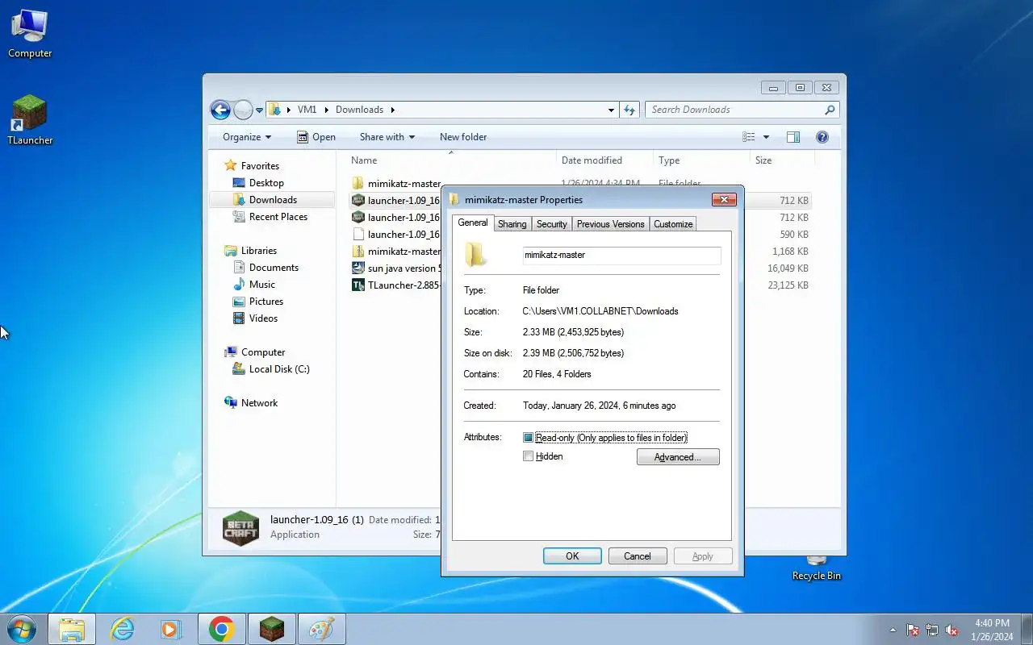Select the General tab
The image size is (1033, 645).
[x=473, y=223]
